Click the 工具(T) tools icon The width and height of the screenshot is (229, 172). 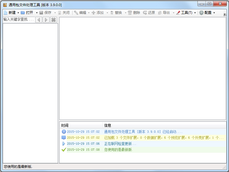[x=178, y=13]
